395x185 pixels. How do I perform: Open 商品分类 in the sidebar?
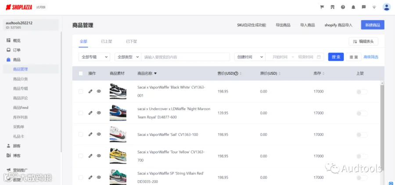[x=20, y=79]
